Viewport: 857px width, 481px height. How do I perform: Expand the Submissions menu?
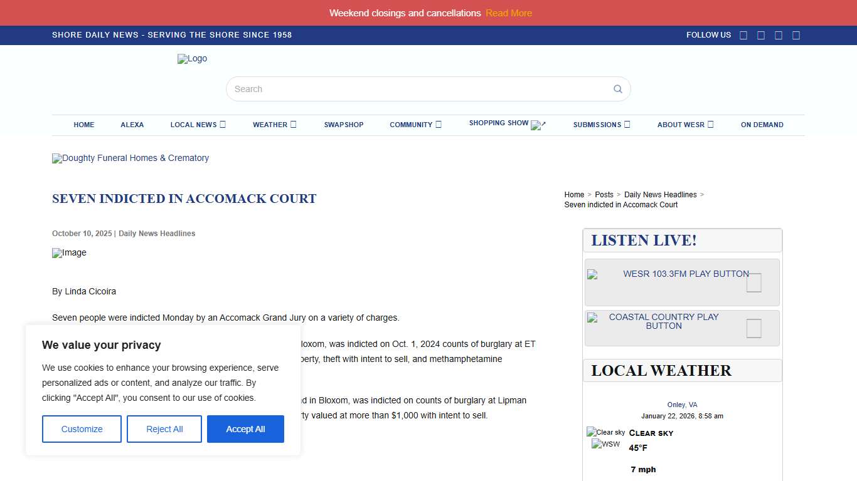click(601, 125)
